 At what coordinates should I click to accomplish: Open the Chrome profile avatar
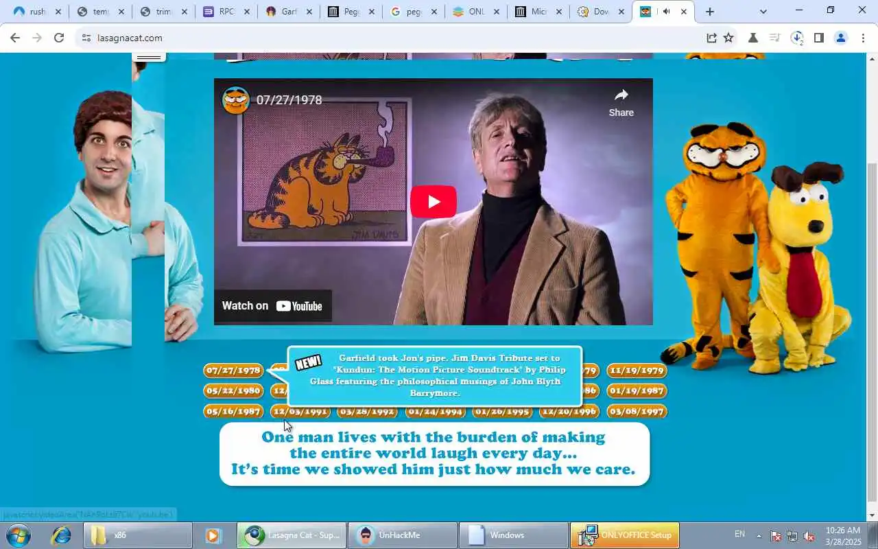point(841,38)
